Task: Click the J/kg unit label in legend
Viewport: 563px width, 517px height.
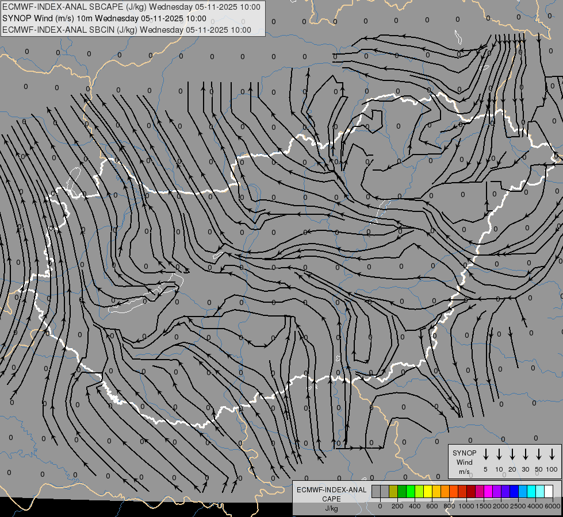Action: [x=331, y=508]
